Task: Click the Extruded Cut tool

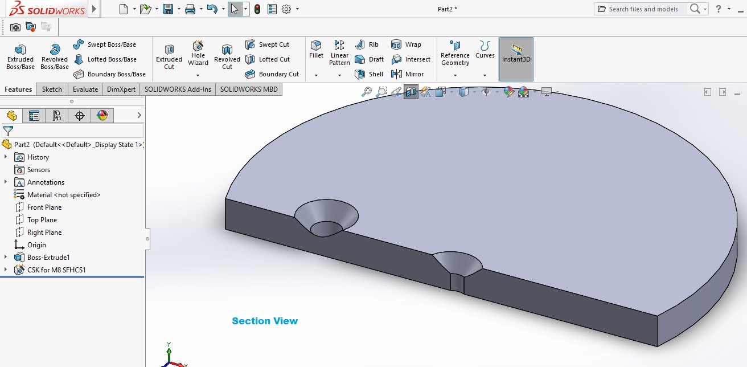Action: click(x=169, y=57)
